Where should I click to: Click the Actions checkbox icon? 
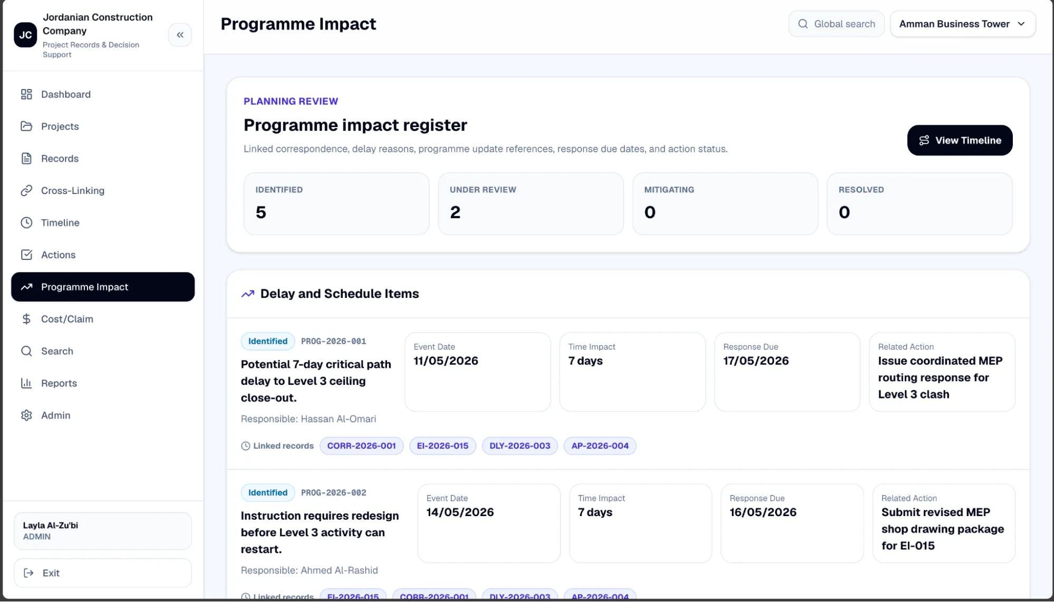pos(26,255)
